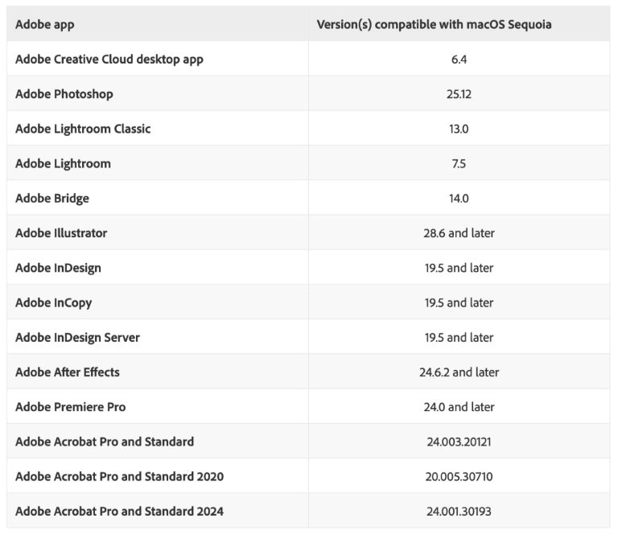Click the Adobe After Effects app name
The height and width of the screenshot is (539, 618).
68,372
